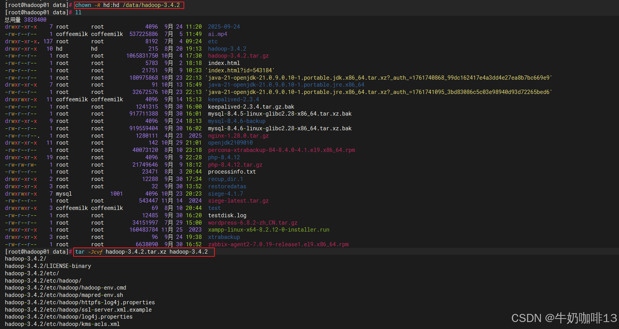
Task: Click the 'tar -Jcvf hadoop-3.4.2.tar.xz' command
Action: tap(142, 252)
